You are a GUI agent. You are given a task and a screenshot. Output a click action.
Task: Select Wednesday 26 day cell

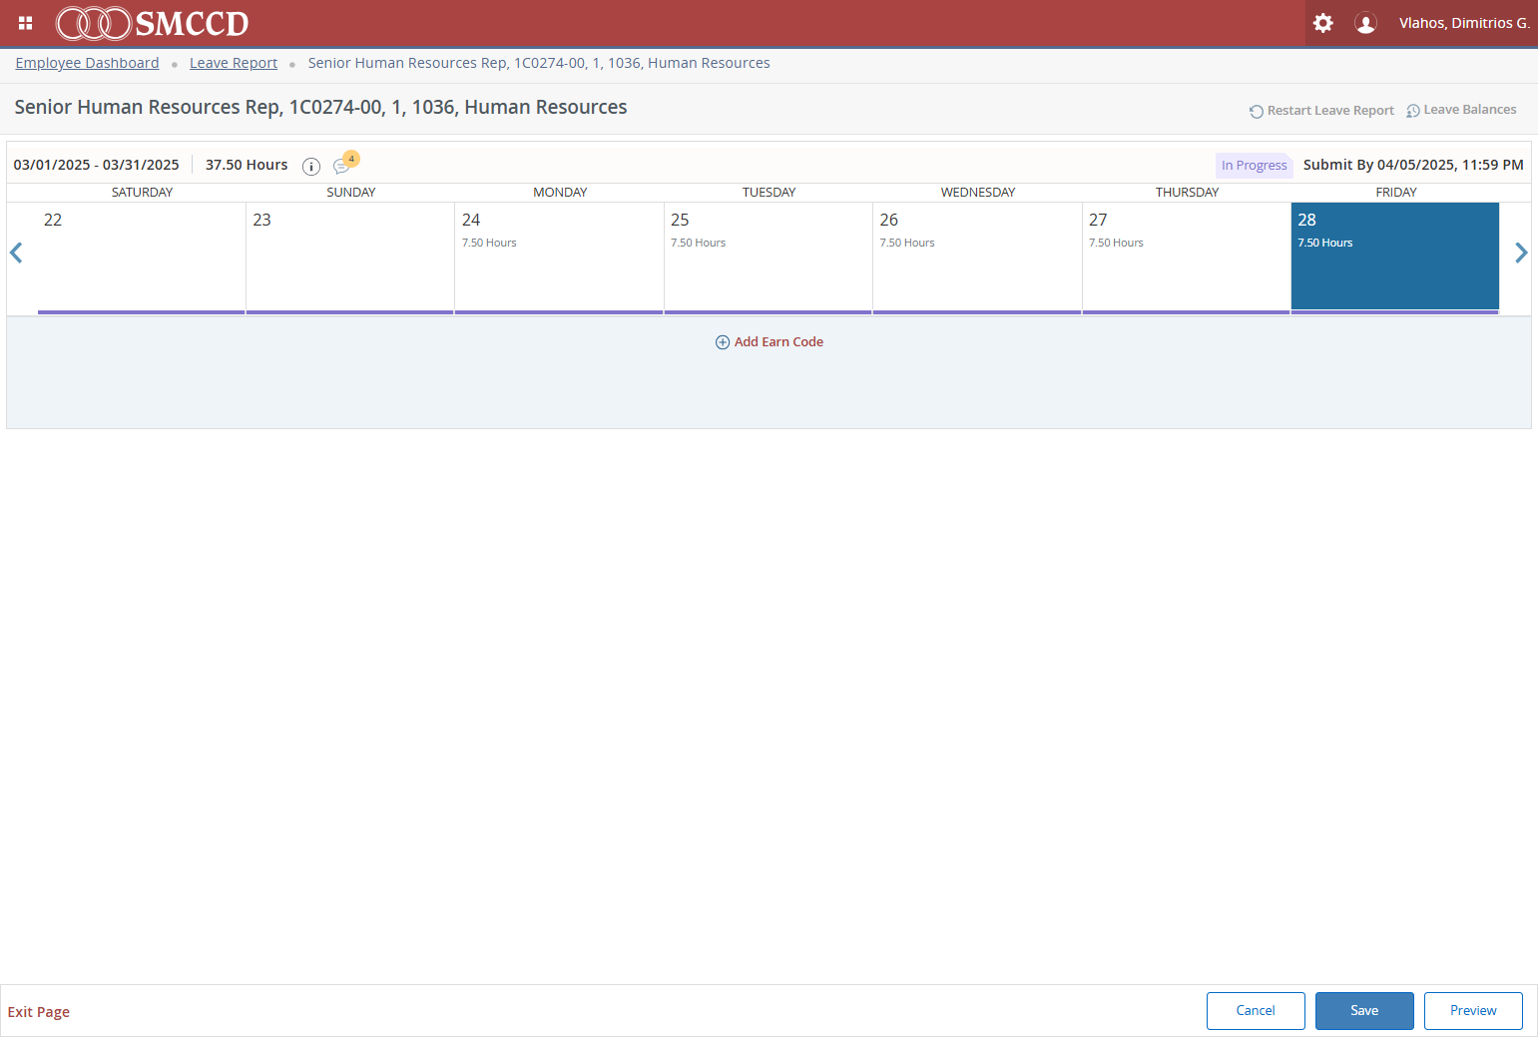coord(977,259)
